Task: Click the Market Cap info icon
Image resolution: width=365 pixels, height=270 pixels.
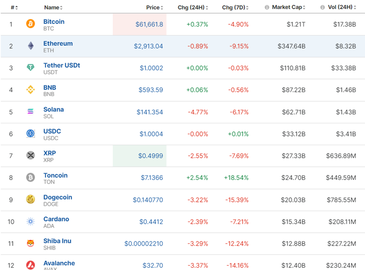Action: pos(267,7)
